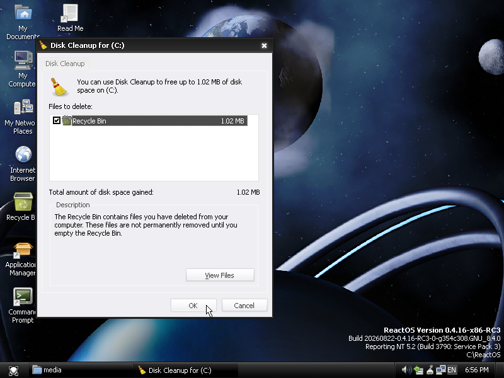The width and height of the screenshot is (504, 378).
Task: Select Command Prompt desktop icon
Action: [x=22, y=306]
